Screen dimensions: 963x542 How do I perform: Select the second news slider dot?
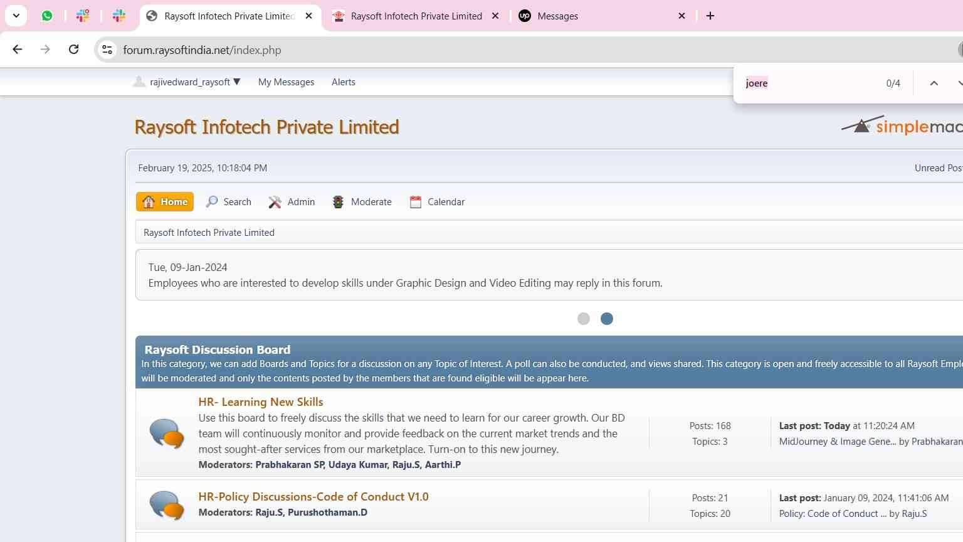tap(607, 319)
